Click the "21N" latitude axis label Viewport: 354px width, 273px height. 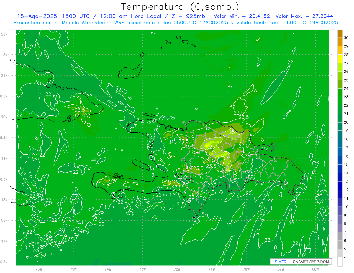[x=5, y=75]
